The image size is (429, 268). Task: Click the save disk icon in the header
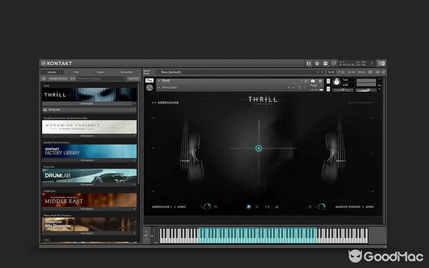tap(308, 63)
